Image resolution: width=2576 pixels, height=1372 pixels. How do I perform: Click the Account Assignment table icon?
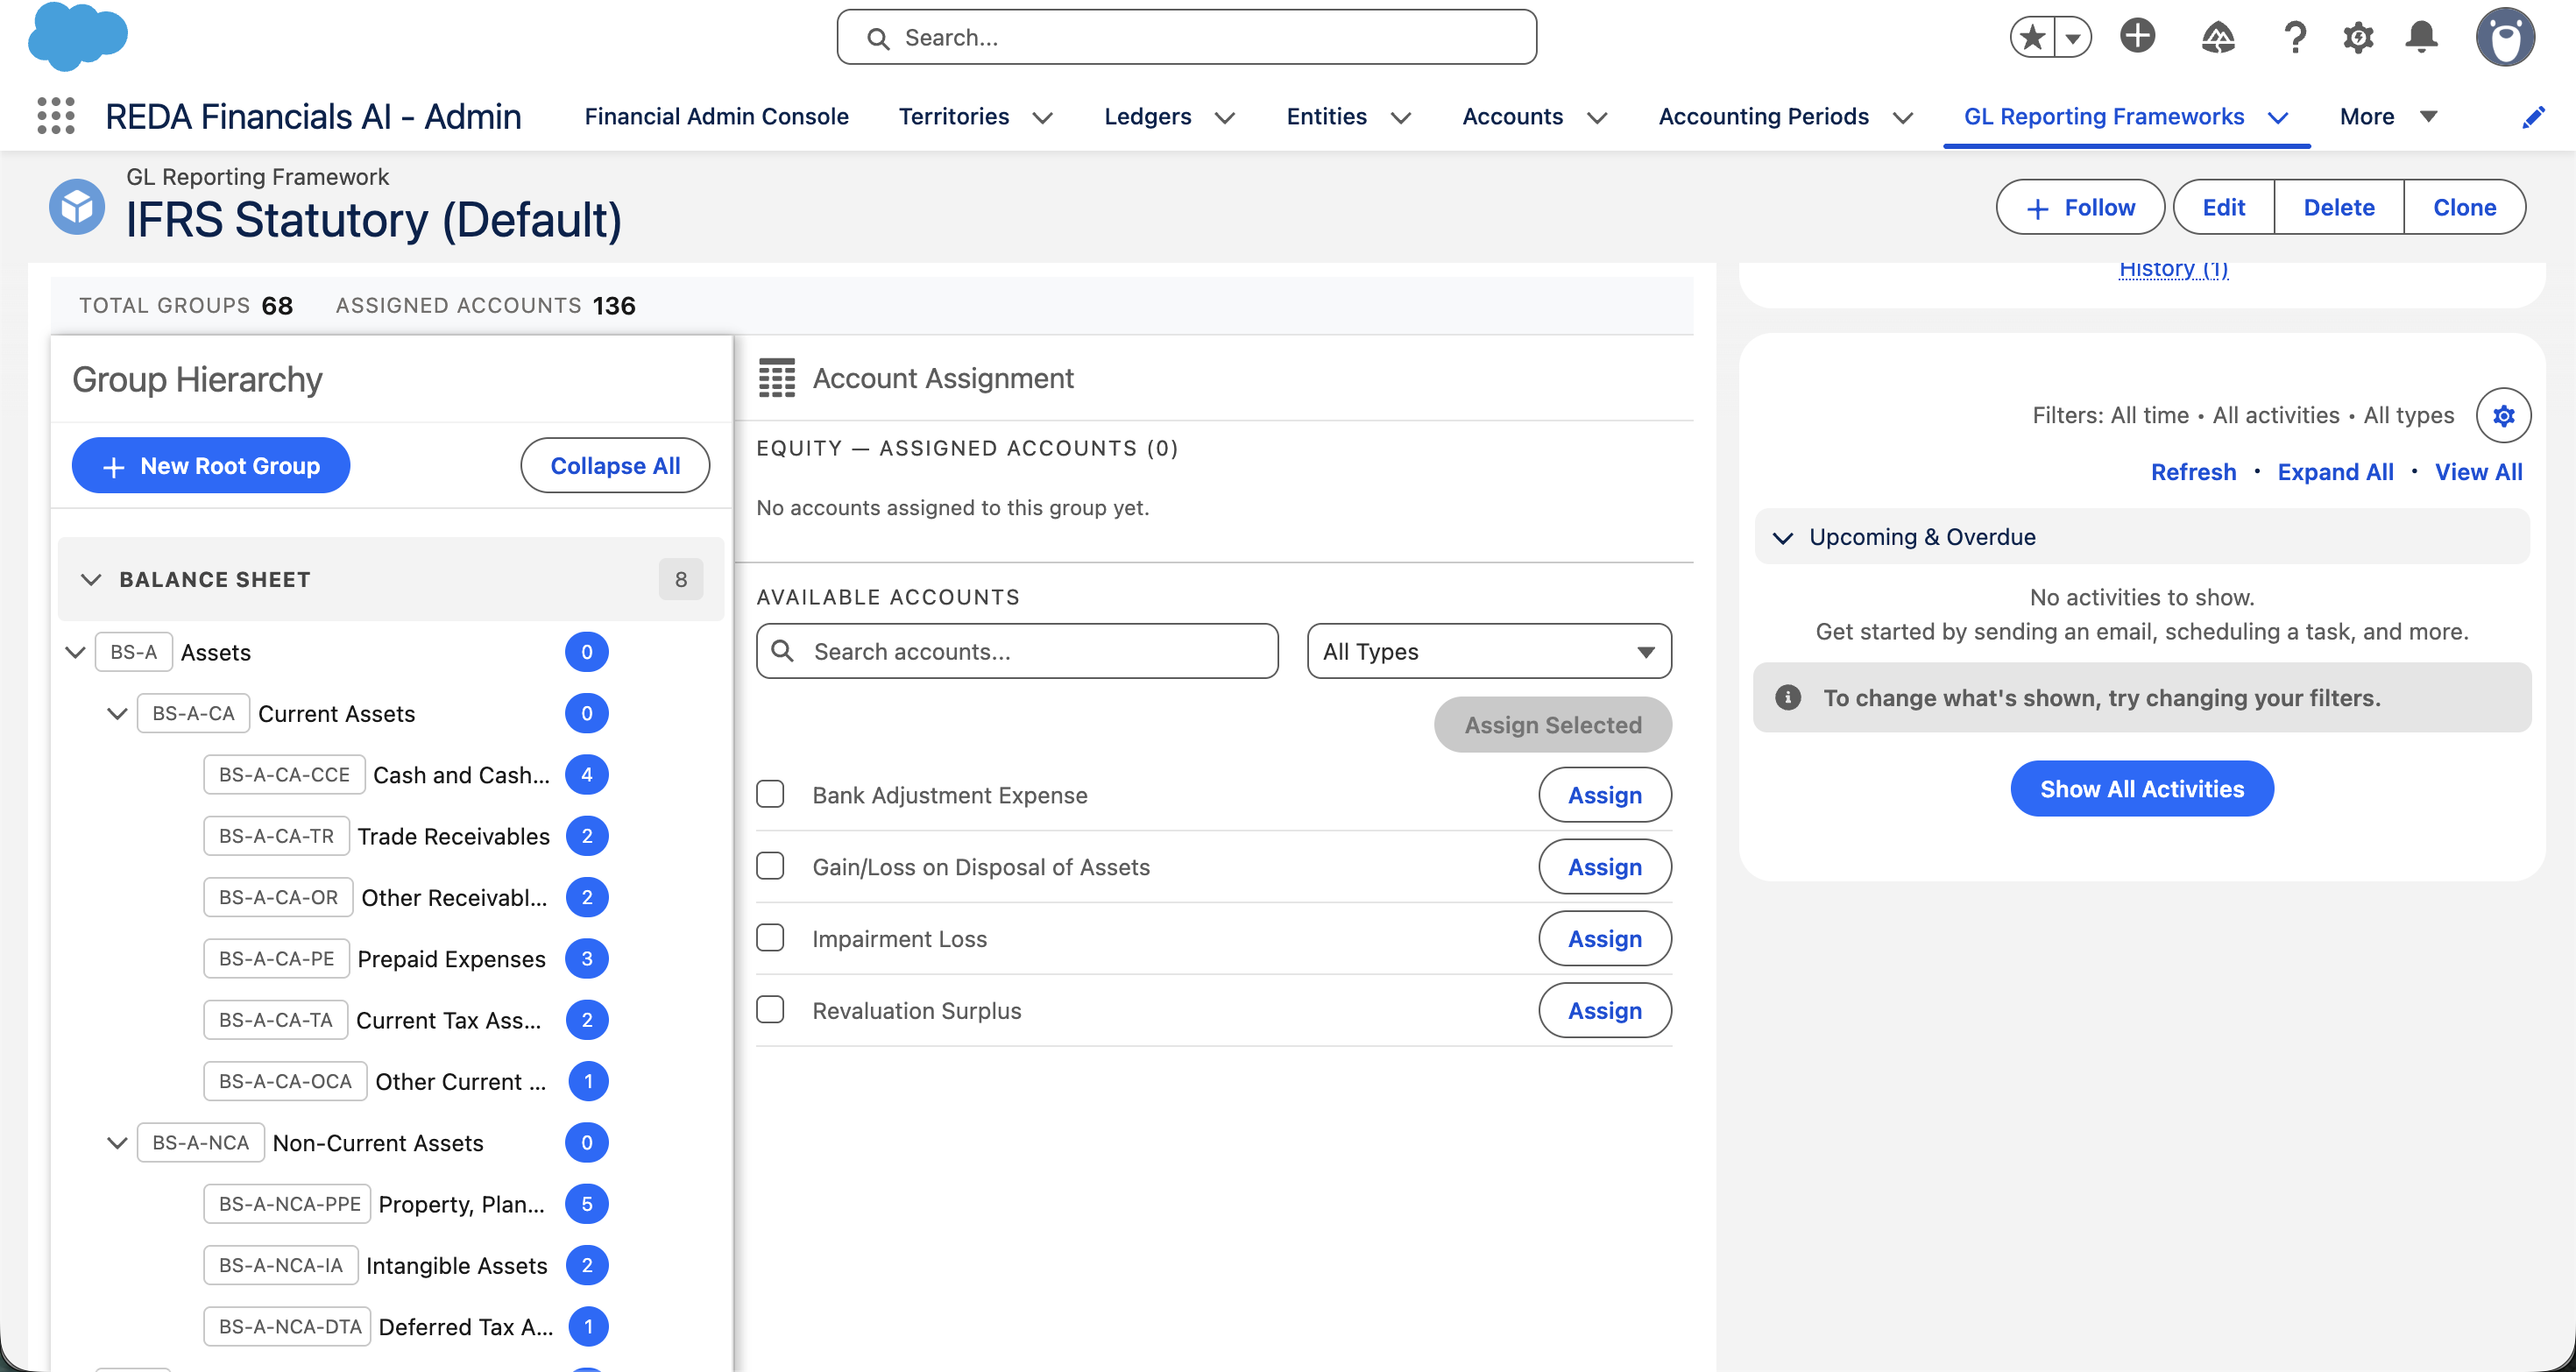[776, 378]
